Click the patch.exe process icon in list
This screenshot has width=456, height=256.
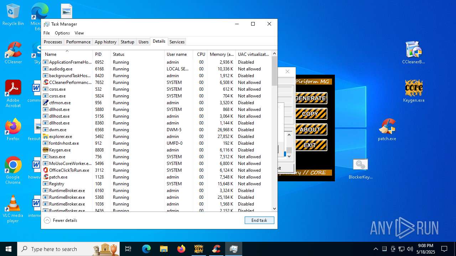pos(46,177)
